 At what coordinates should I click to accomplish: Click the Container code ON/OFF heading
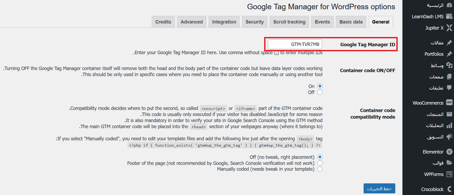[x=368, y=70]
